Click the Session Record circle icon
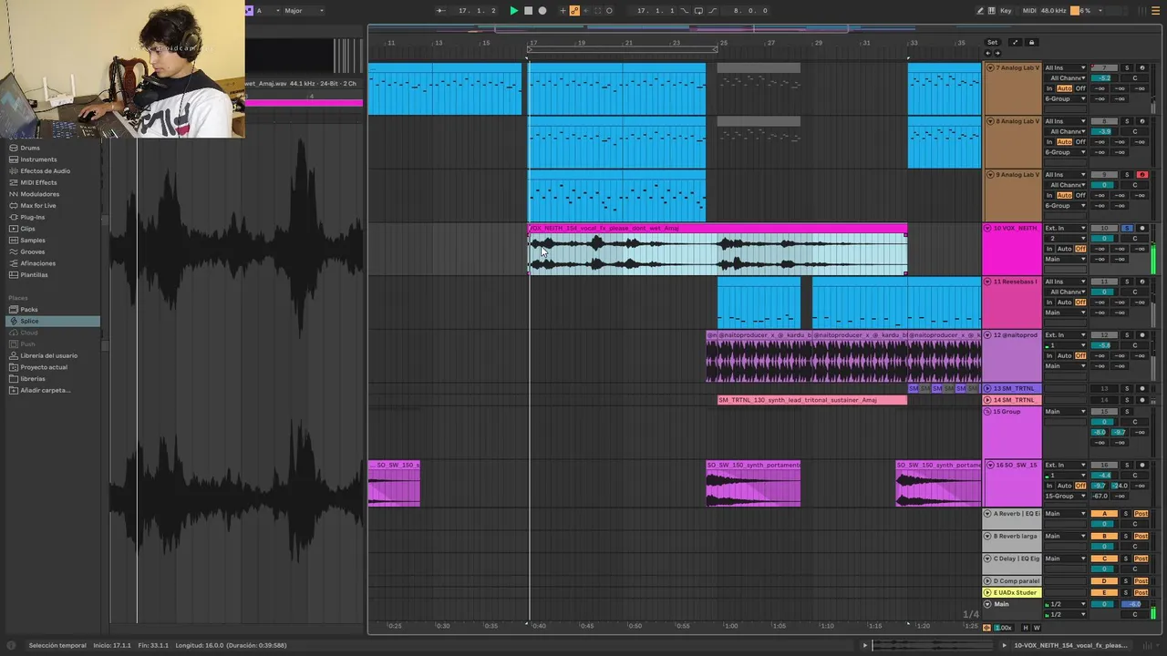The width and height of the screenshot is (1167, 656). (609, 11)
